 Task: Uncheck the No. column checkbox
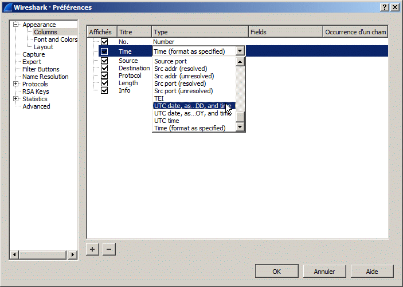[104, 42]
